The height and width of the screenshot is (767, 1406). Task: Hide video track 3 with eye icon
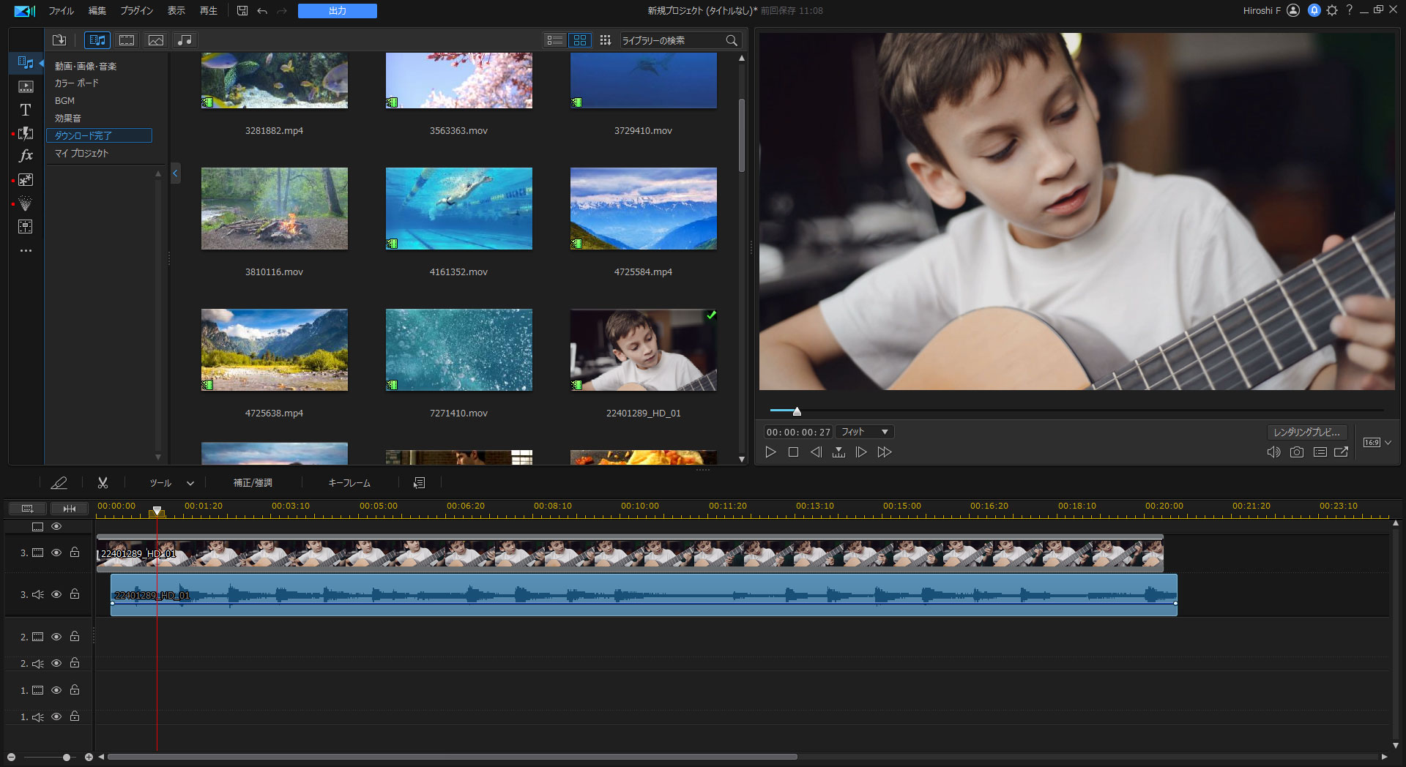(x=56, y=553)
